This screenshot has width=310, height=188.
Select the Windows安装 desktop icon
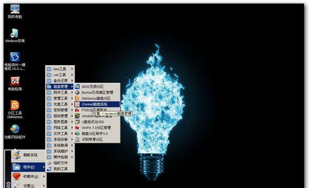pos(15,36)
